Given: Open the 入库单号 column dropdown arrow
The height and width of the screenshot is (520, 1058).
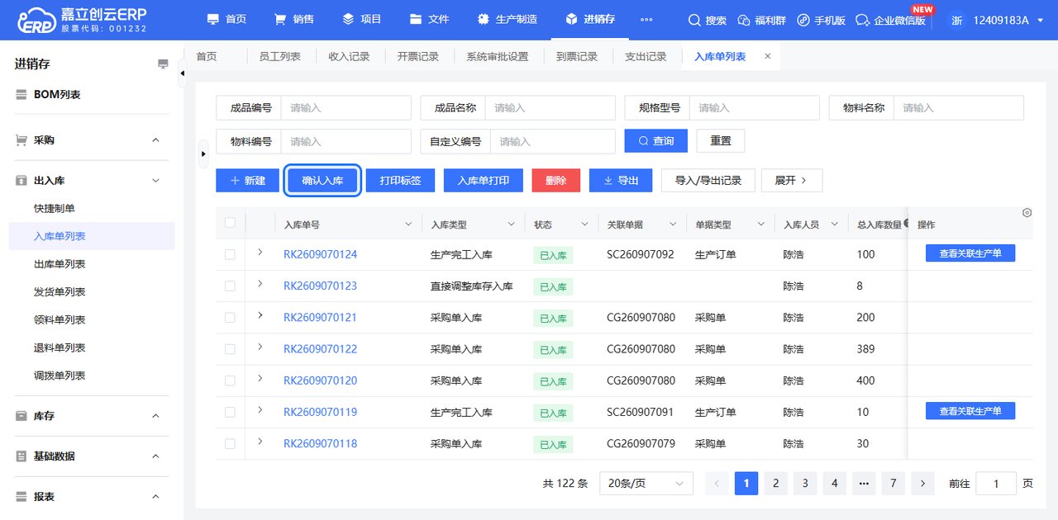Looking at the screenshot, I should point(408,224).
